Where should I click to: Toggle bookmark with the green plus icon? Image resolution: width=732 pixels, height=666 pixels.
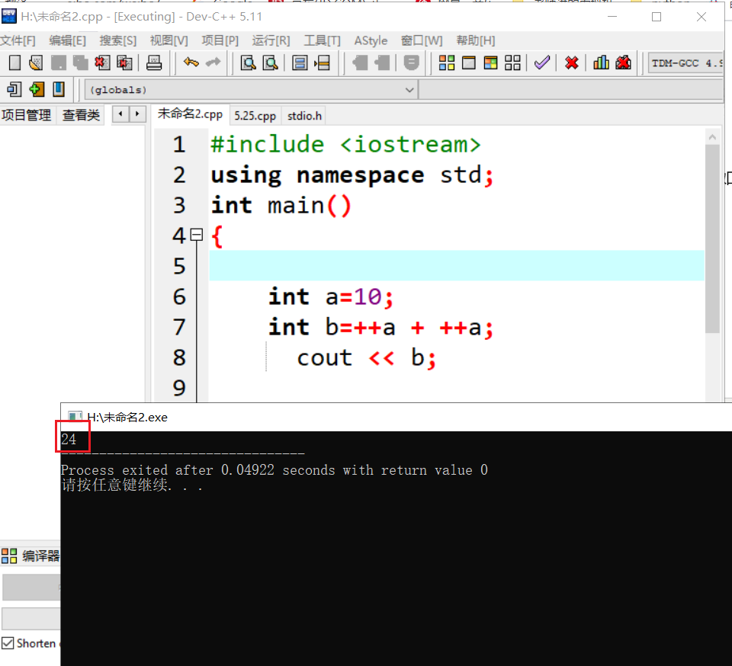coord(37,89)
